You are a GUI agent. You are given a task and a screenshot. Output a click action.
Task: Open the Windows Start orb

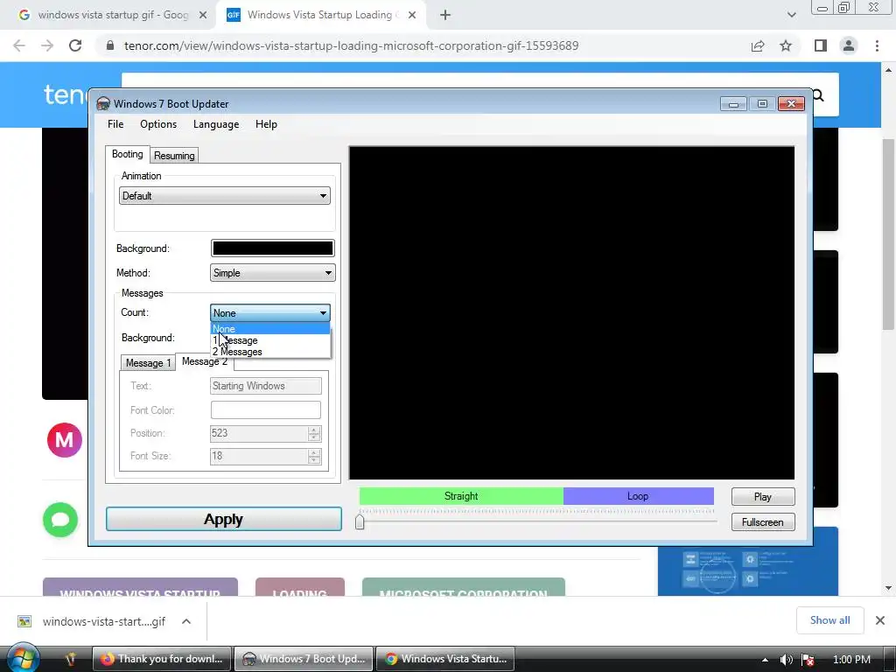[23, 657]
